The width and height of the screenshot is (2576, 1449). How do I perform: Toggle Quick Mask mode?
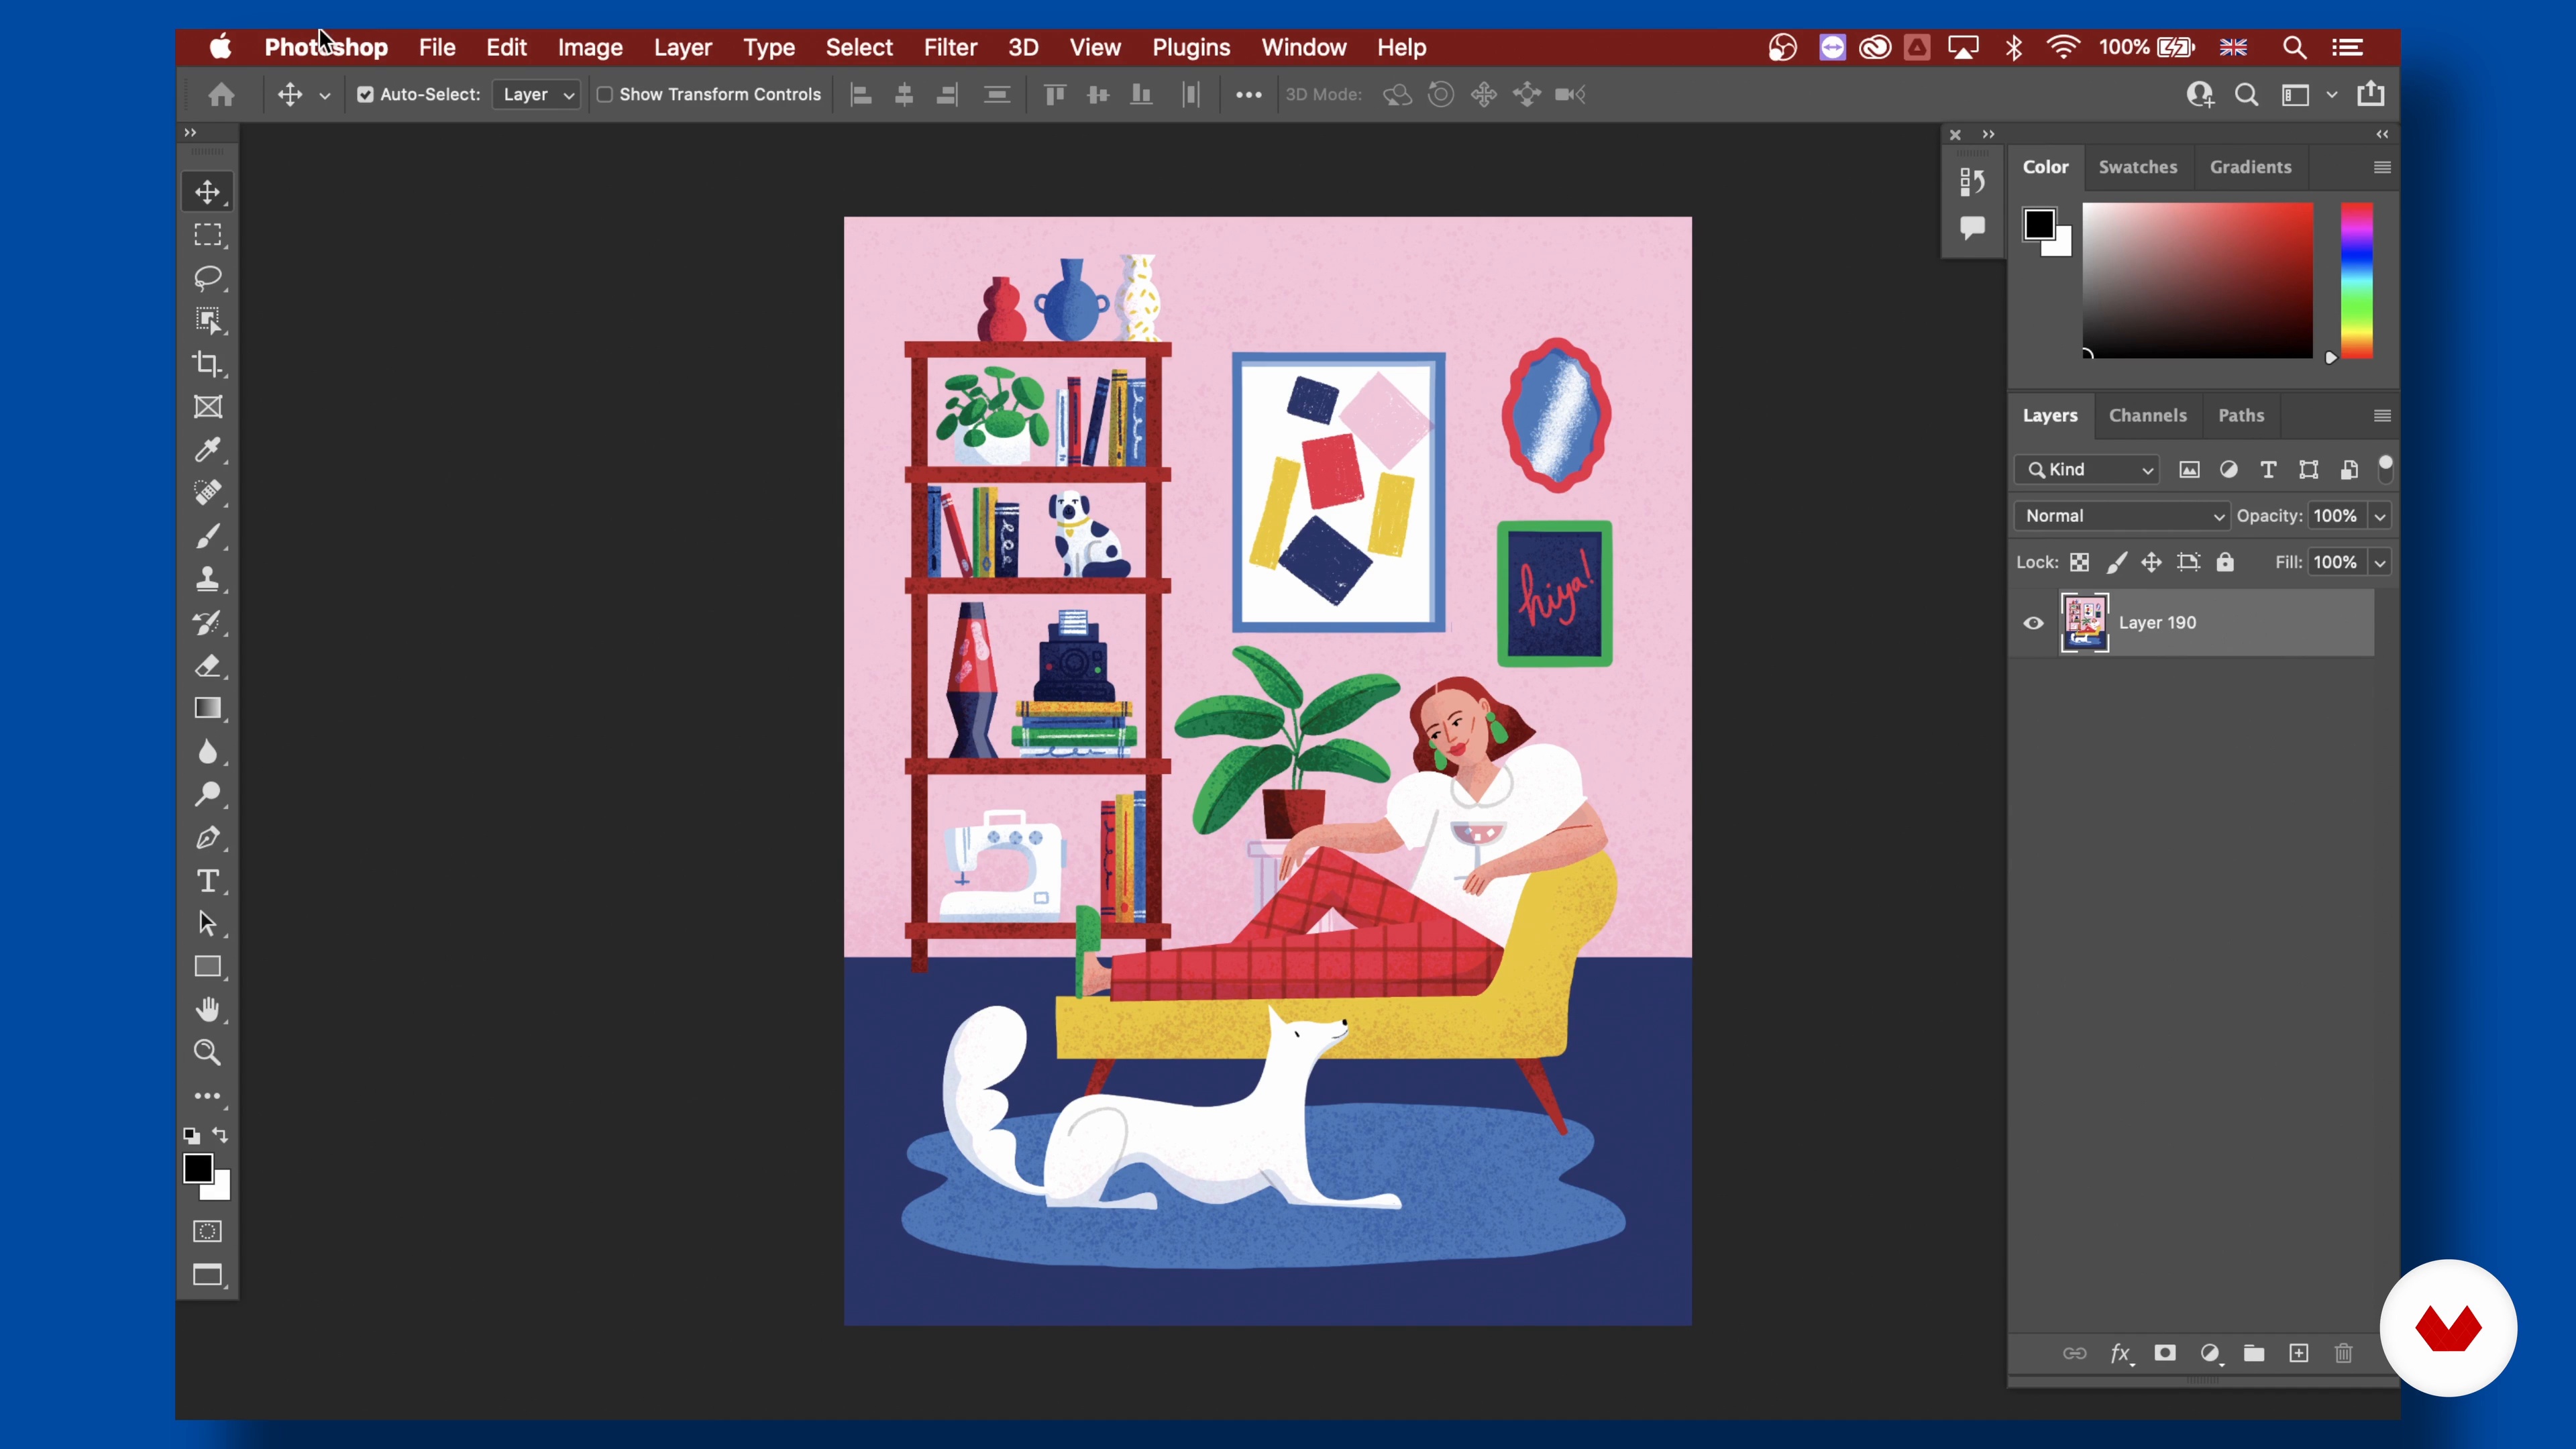[x=208, y=1232]
